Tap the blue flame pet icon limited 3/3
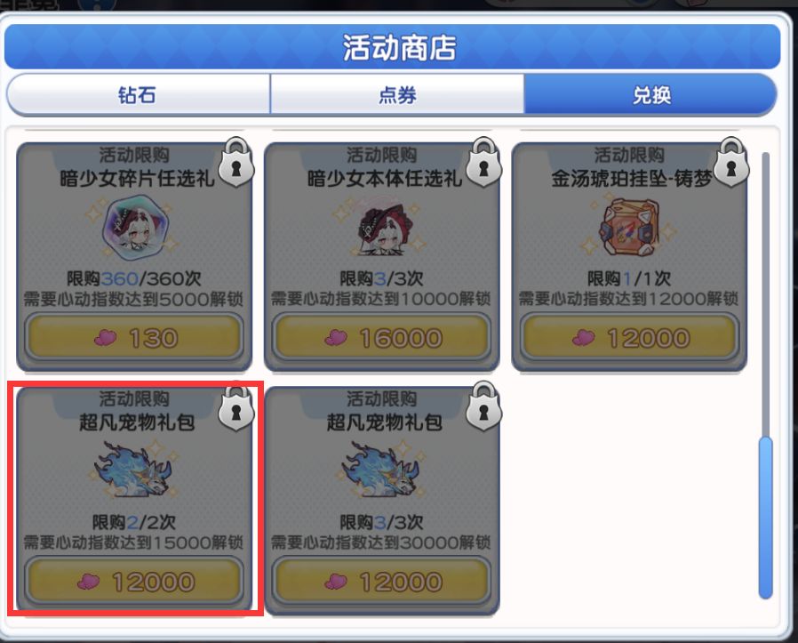Image resolution: width=798 pixels, height=643 pixels. click(x=380, y=470)
